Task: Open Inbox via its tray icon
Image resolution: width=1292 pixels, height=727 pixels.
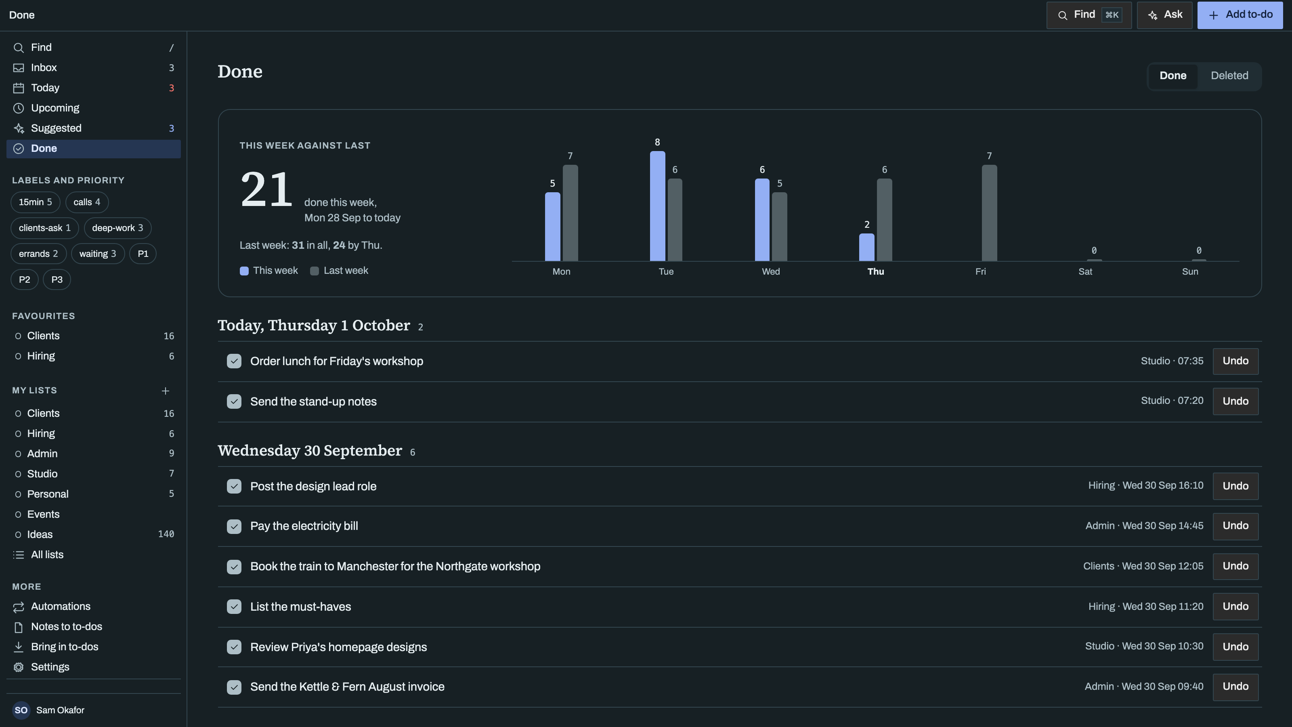Action: (19, 68)
